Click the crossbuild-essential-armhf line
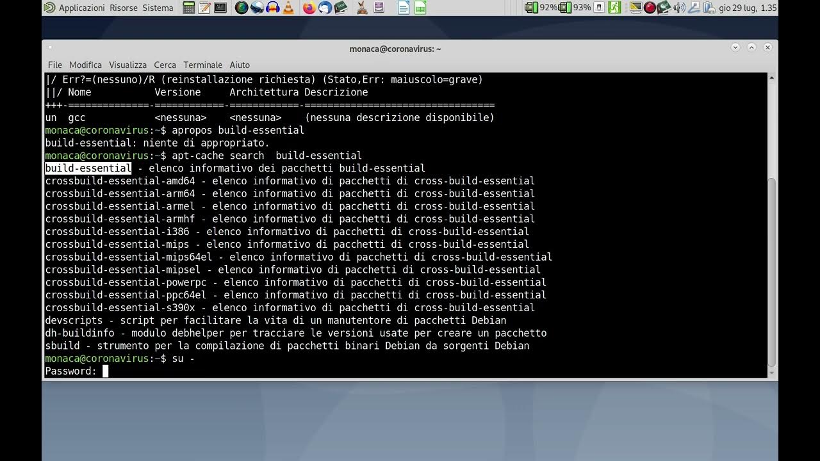The width and height of the screenshot is (820, 461). (x=290, y=219)
